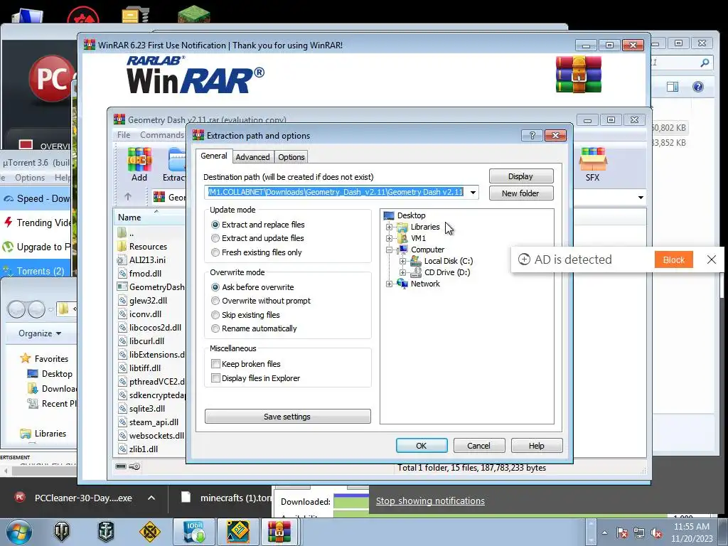Viewport: 728px width, 546px height.
Task: Click the Name column header in WinRAR
Action: coord(149,218)
